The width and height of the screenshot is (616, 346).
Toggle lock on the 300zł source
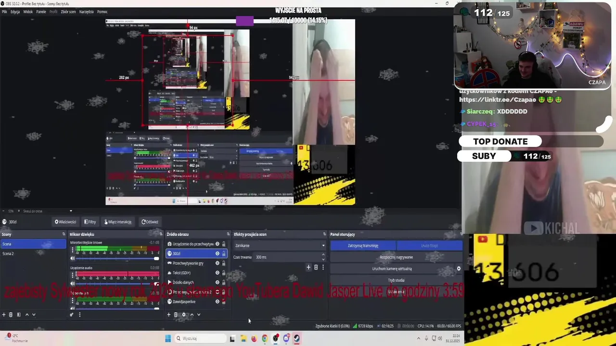pyautogui.click(x=223, y=254)
